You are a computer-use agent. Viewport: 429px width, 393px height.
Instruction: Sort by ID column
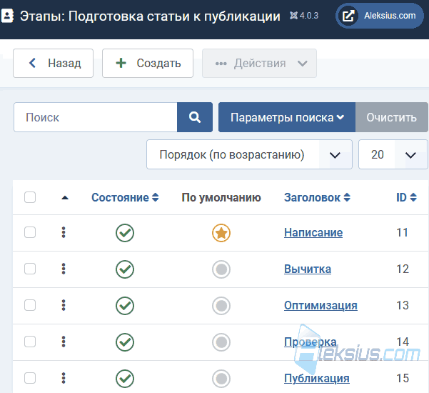coord(406,197)
